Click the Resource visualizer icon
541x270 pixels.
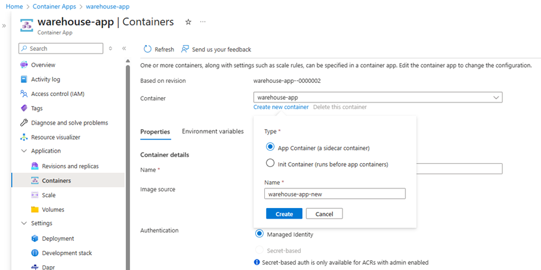23,137
